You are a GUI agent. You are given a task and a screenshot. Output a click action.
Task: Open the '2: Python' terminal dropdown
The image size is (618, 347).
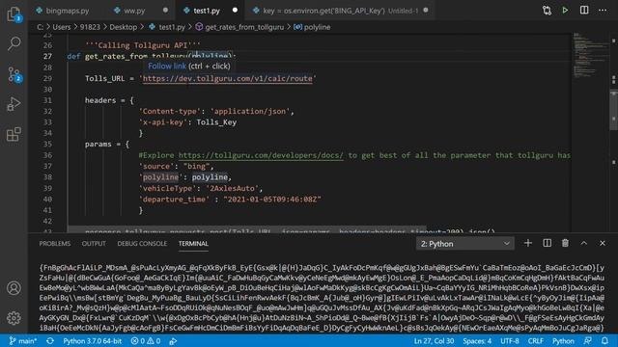coord(464,244)
